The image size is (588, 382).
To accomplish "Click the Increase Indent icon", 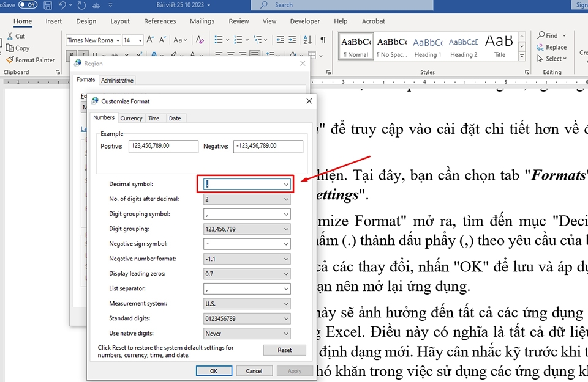I will click(292, 40).
